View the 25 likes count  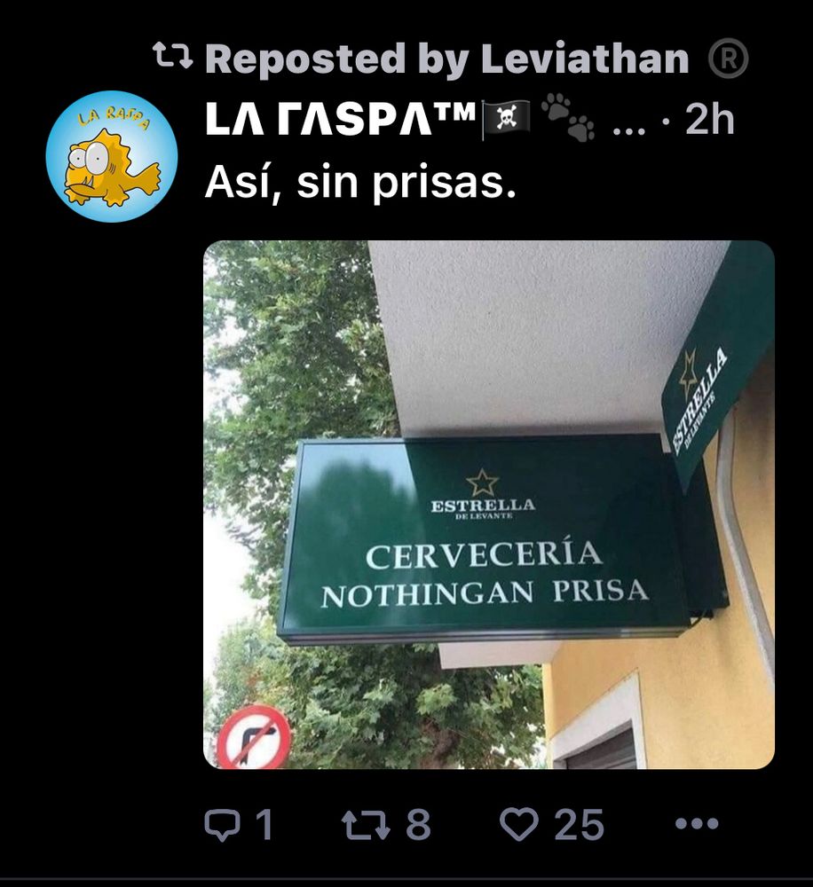pyautogui.click(x=579, y=825)
